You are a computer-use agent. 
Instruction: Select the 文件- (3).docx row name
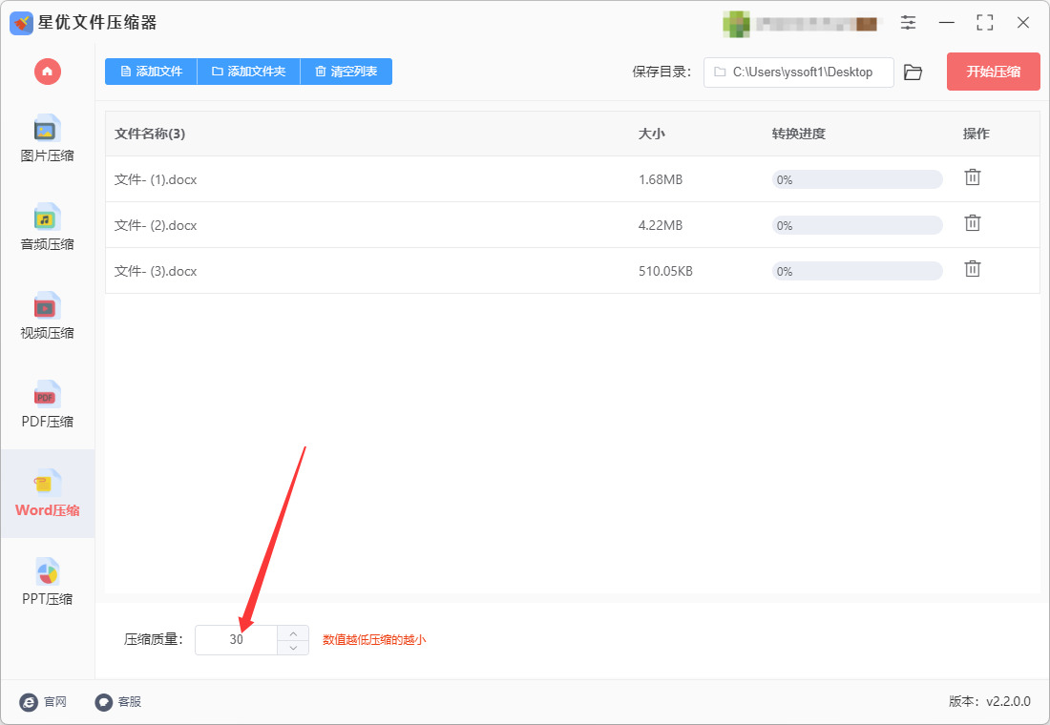click(x=156, y=271)
